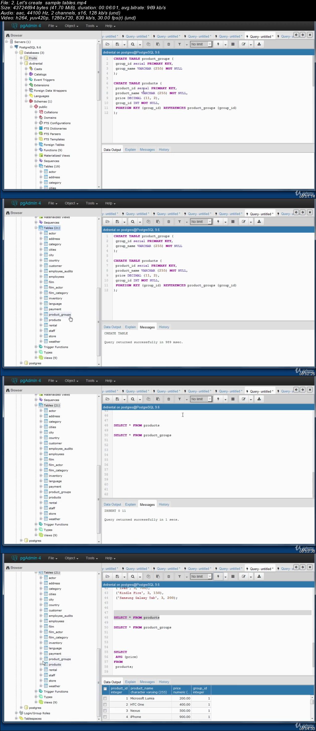Click Execute lightning icon in 00:02:26 frame
Image resolution: width=316 pixels, height=731 pixels.
click(218, 222)
